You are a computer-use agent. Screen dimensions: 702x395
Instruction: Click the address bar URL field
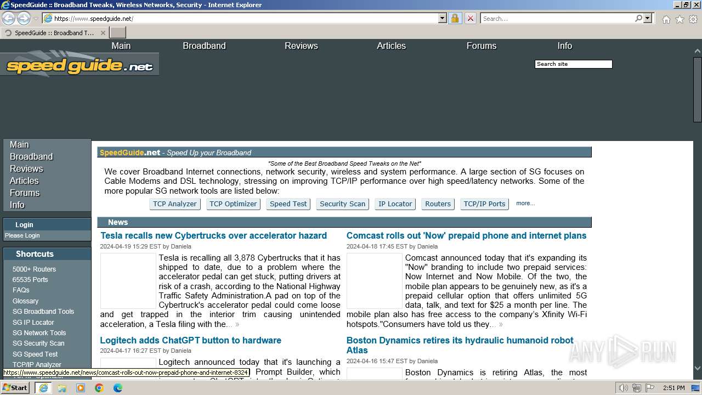click(244, 18)
